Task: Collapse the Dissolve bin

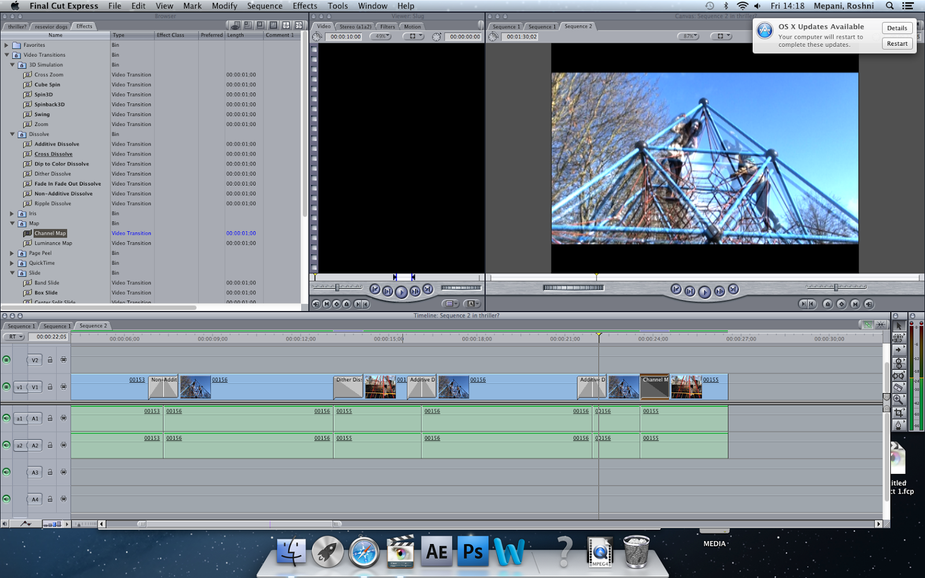Action: (12, 134)
